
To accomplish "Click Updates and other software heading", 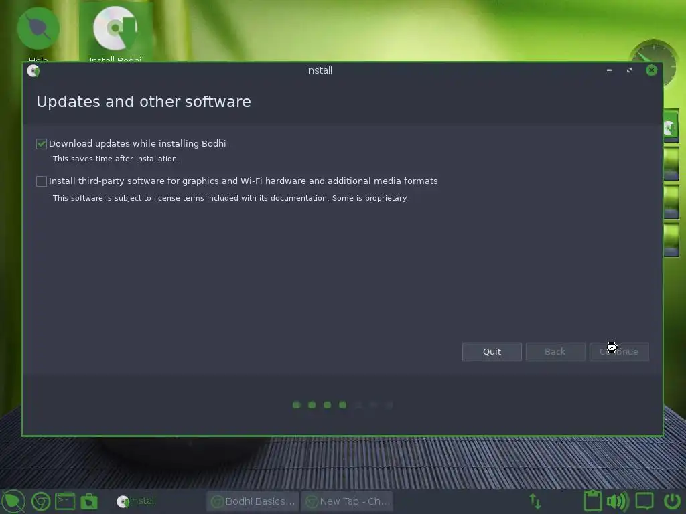I will coord(143,102).
